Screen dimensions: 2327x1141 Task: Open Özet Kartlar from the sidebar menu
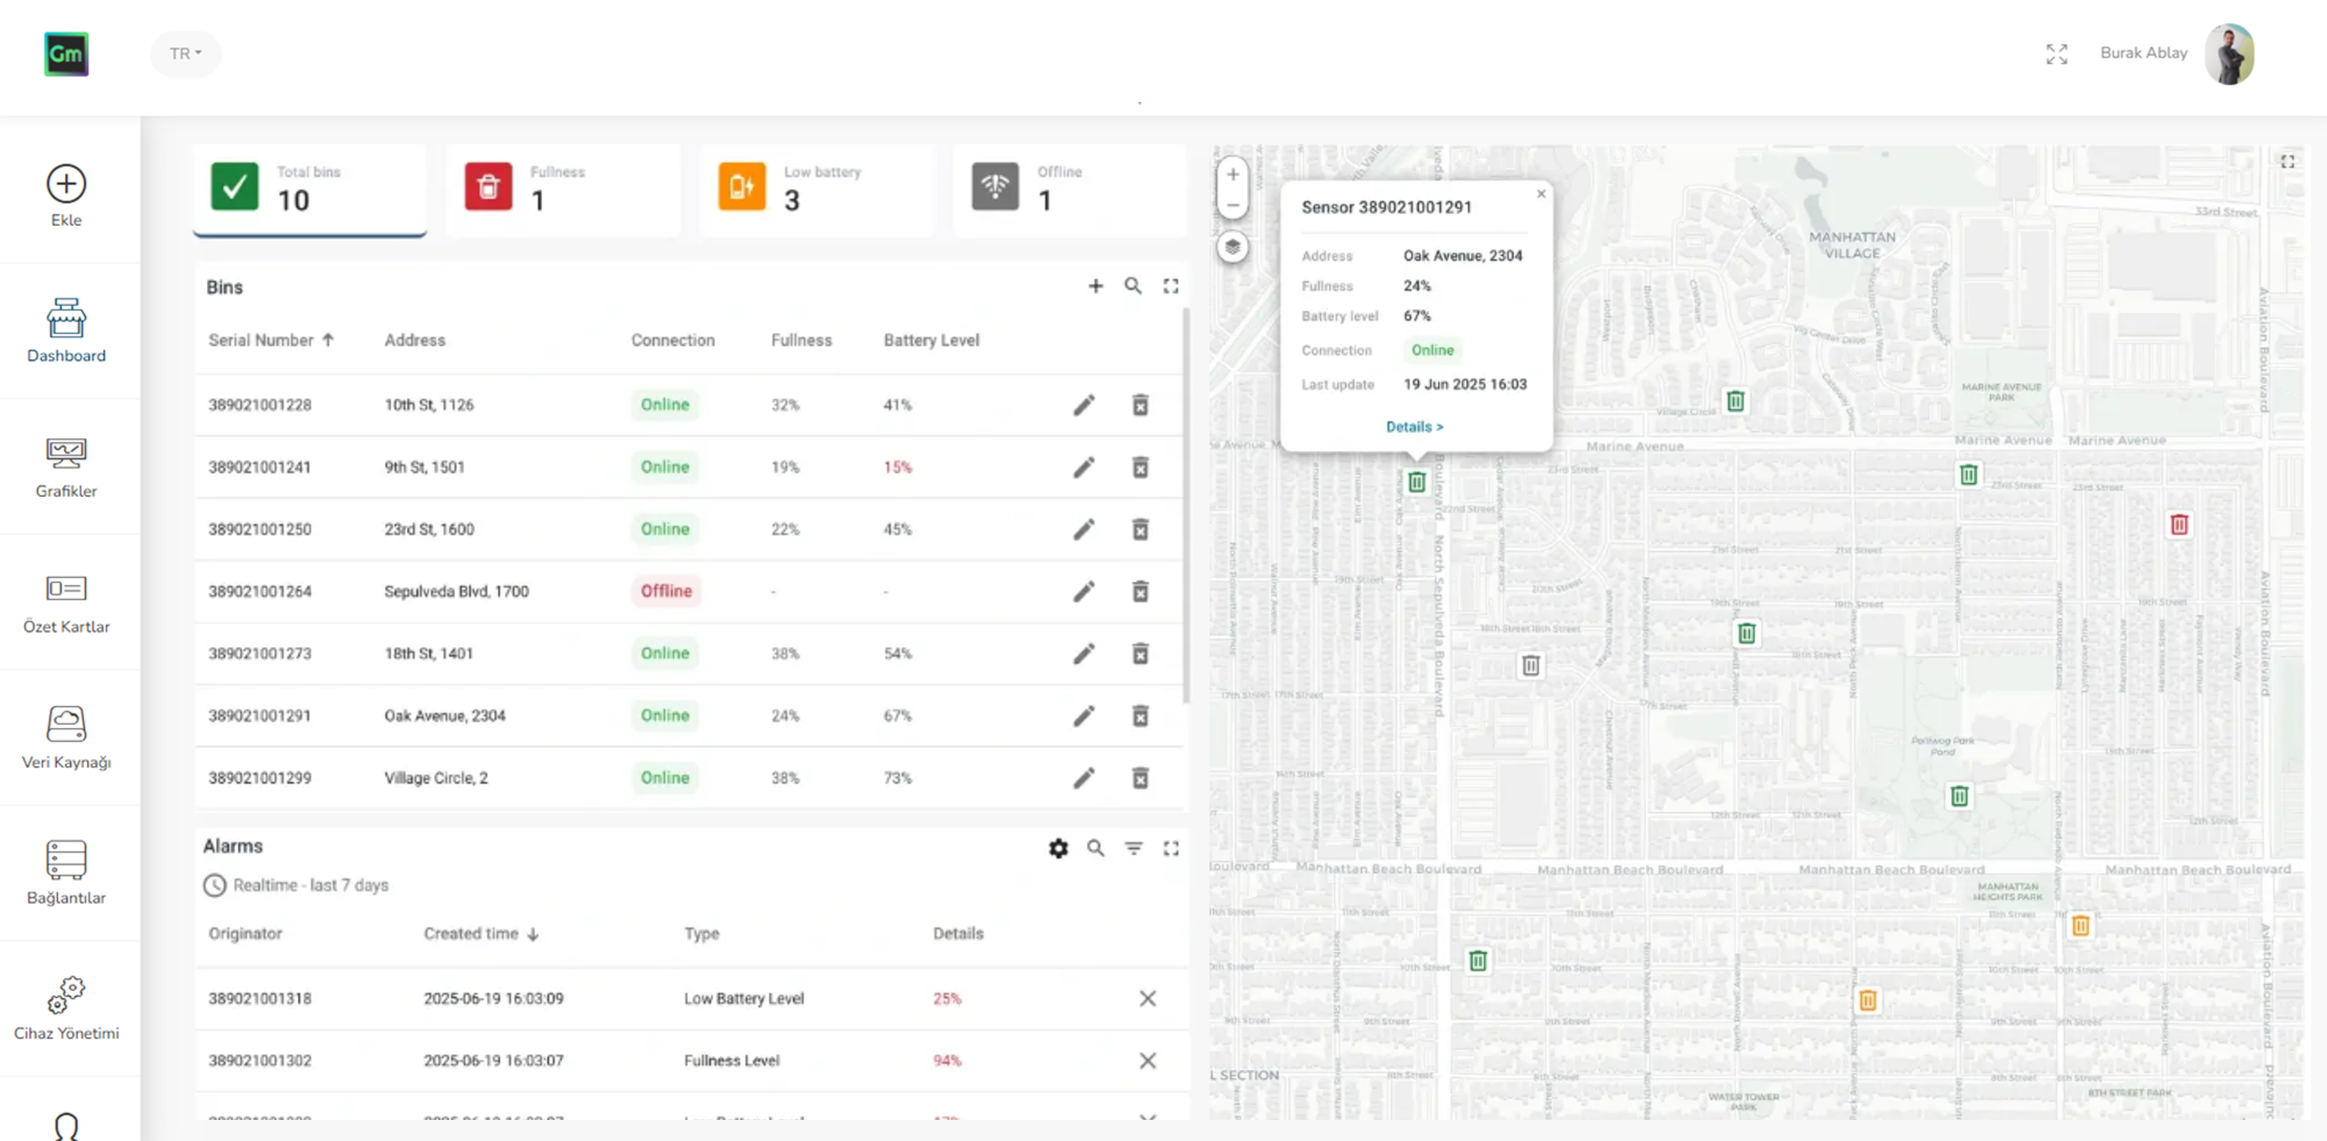tap(66, 601)
